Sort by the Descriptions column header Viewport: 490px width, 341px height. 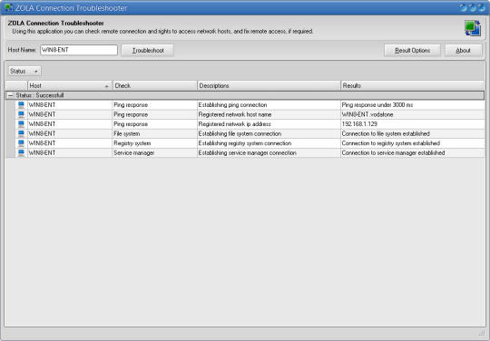269,85
